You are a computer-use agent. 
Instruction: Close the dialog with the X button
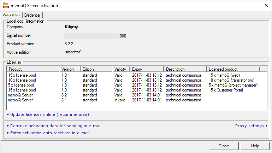point(266,6)
